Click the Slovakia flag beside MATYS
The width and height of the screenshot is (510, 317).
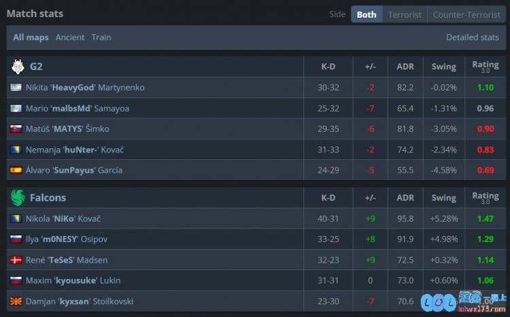pyautogui.click(x=16, y=129)
